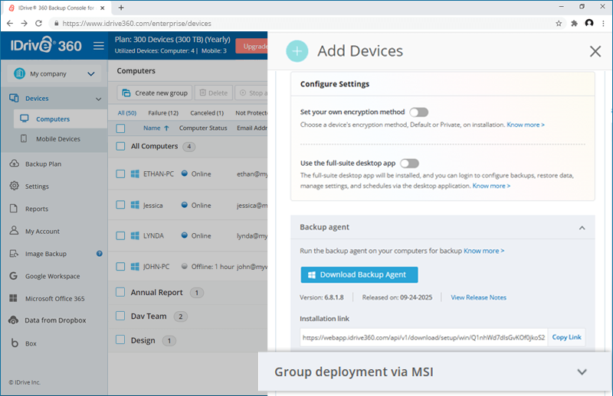Screen dimensions: 613x396
Task: Open Reports in the sidebar
Action: pyautogui.click(x=36, y=209)
